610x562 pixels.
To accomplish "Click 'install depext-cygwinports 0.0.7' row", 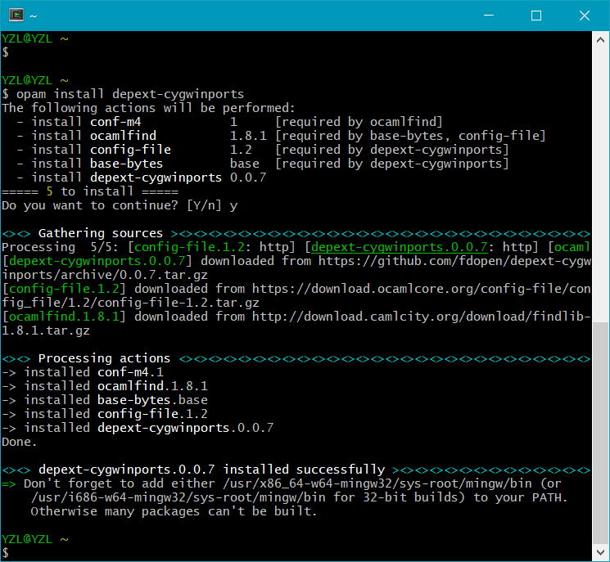I will tap(142, 178).
